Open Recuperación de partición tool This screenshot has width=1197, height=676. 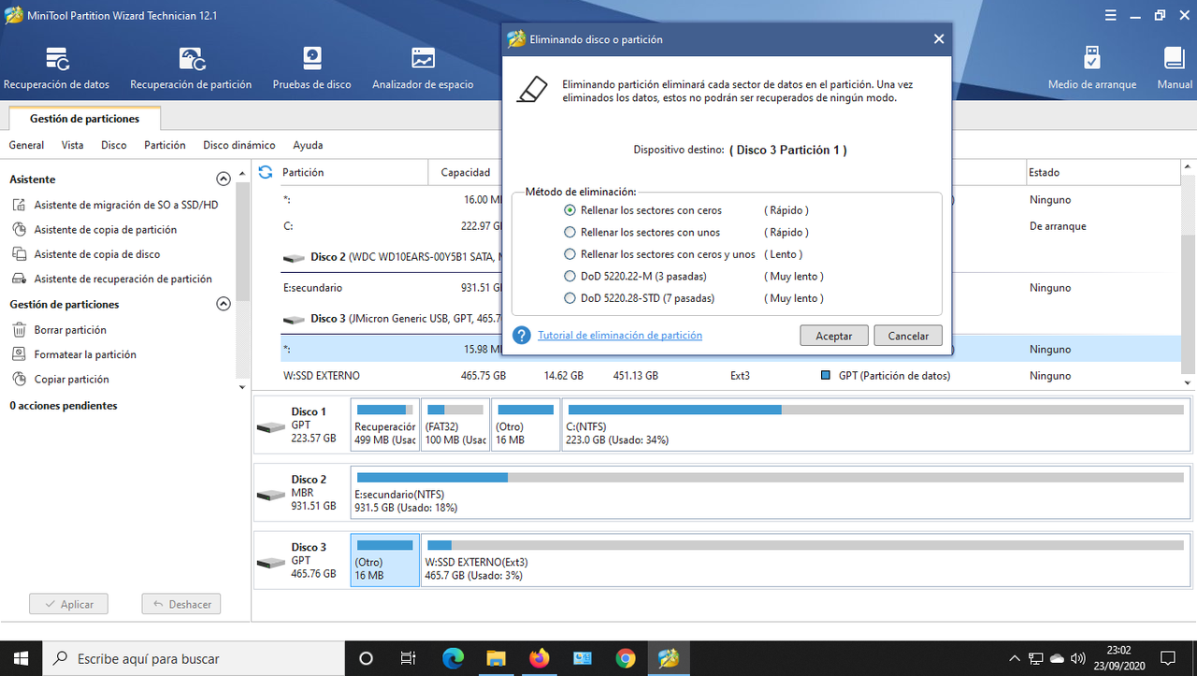click(x=191, y=67)
